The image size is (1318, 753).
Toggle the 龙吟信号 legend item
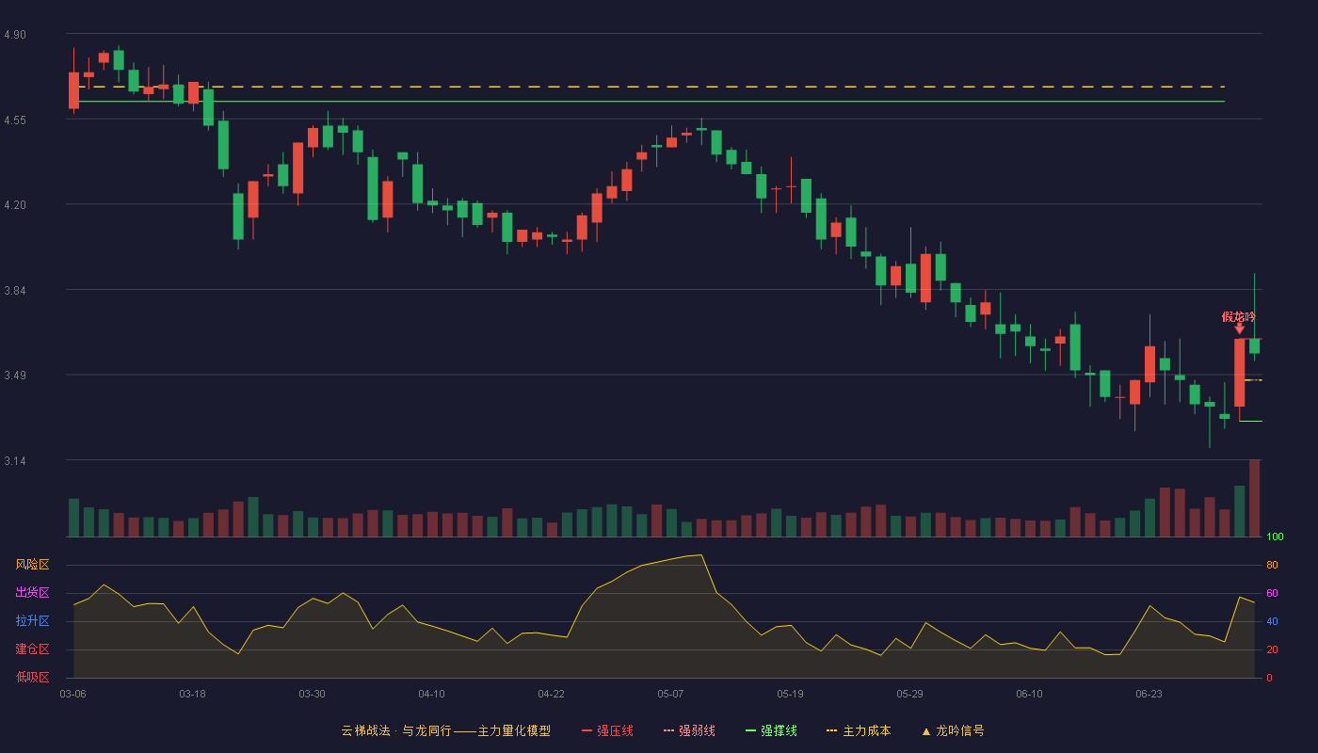953,730
